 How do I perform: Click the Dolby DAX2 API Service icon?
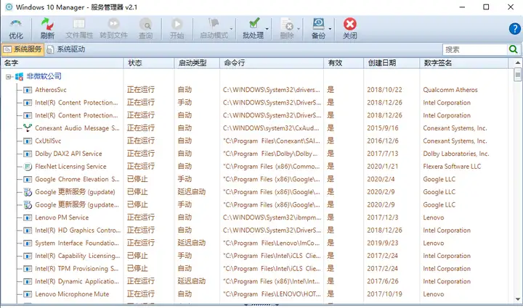(28, 154)
